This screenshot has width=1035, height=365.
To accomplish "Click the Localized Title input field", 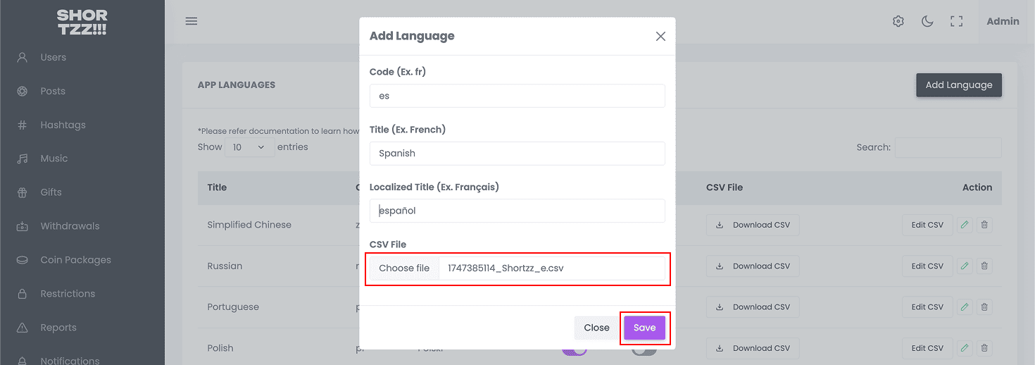I will (517, 211).
